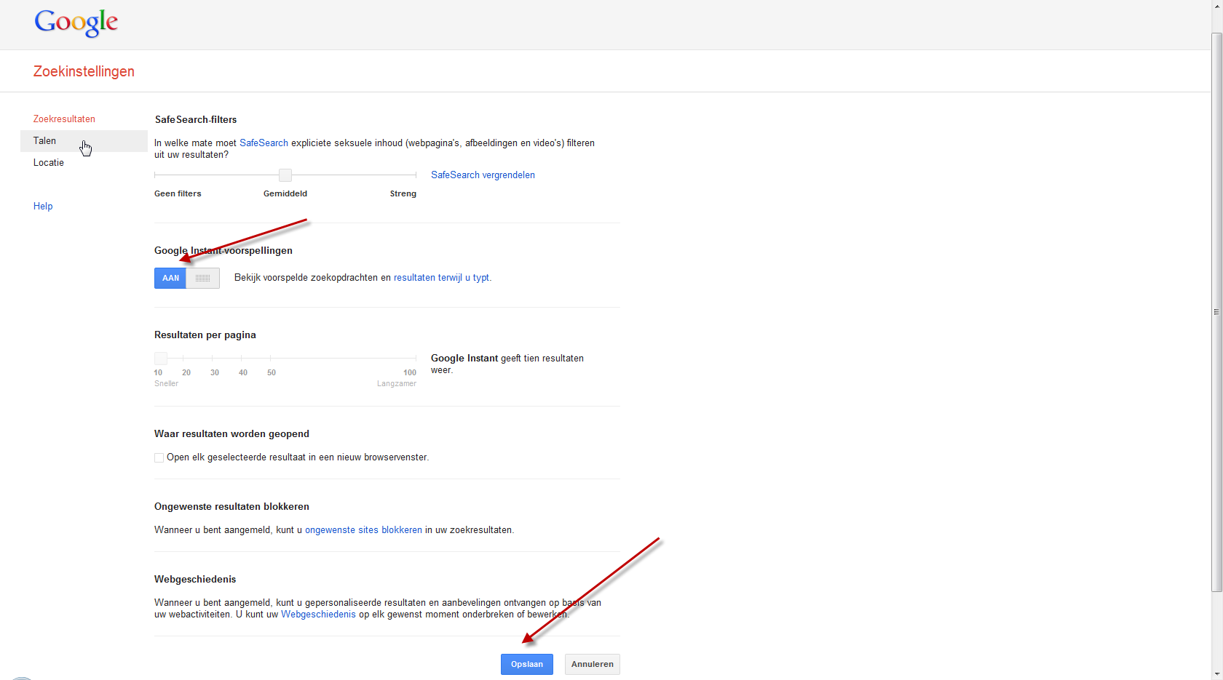
Task: Select the Geen filters SafeSearch level
Action: (178, 193)
